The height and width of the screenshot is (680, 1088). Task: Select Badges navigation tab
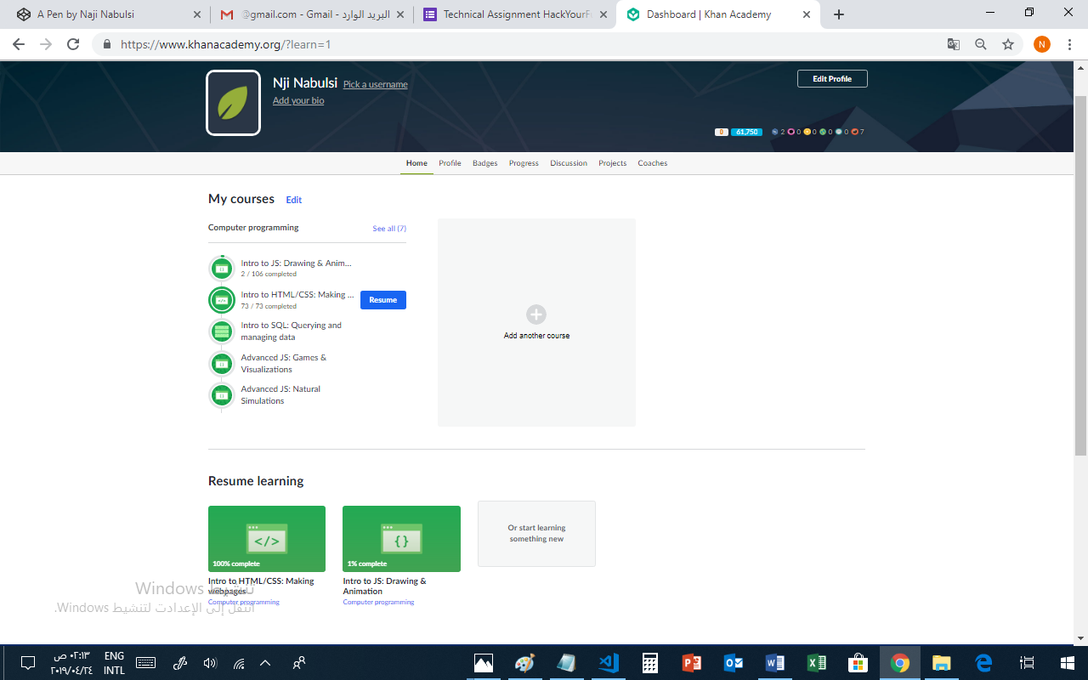pos(485,163)
